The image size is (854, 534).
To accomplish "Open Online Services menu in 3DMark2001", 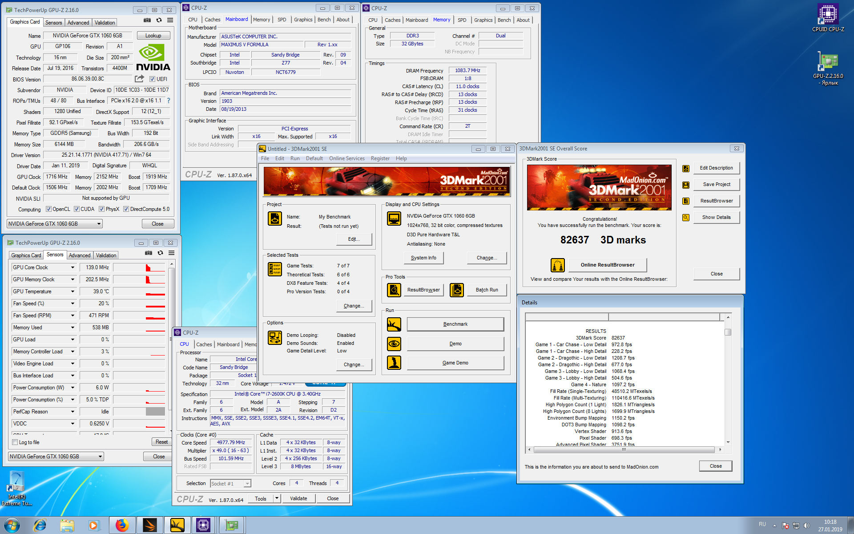I will (x=347, y=158).
